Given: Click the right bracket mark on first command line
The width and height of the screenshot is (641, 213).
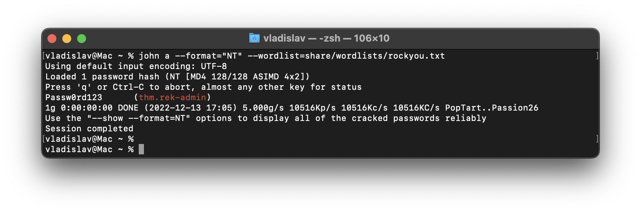Looking at the screenshot, I should pos(597,56).
